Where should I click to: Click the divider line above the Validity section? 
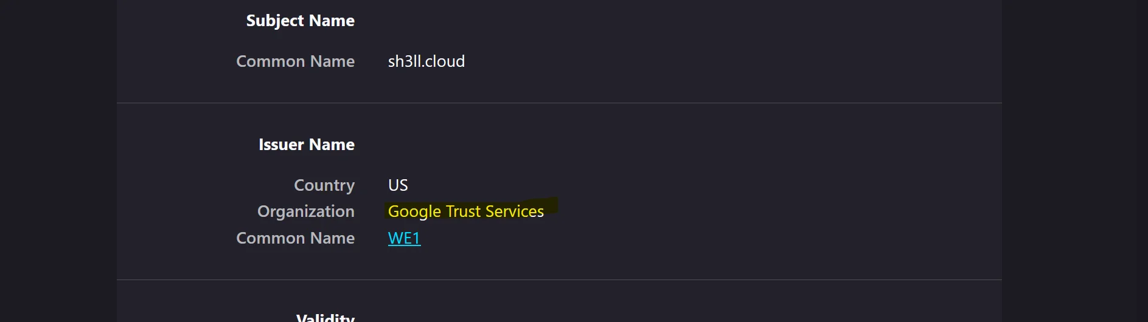559,279
